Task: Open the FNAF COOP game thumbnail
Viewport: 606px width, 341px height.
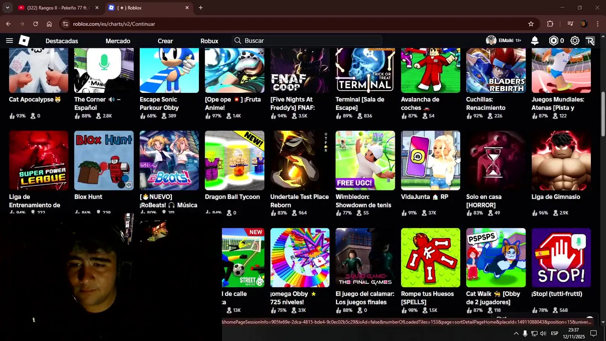Action: click(x=300, y=70)
